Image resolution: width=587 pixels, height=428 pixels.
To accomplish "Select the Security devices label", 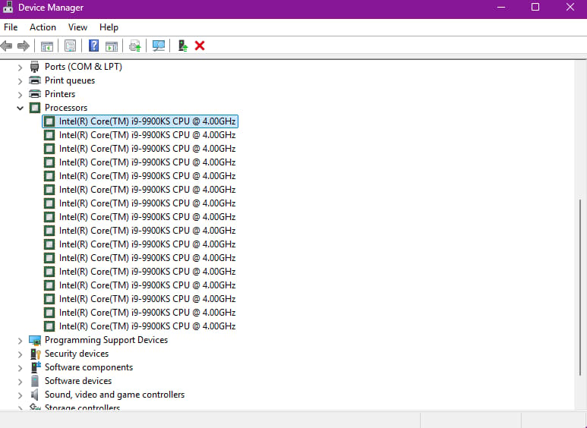I will [77, 354].
